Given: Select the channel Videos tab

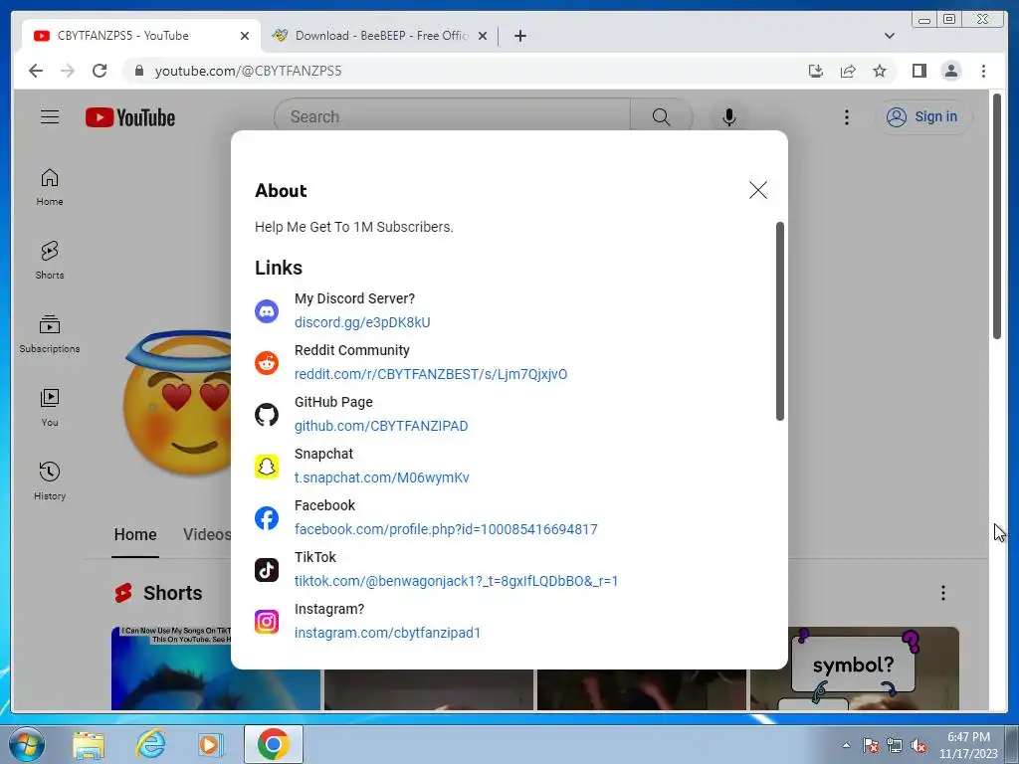Looking at the screenshot, I should (207, 534).
